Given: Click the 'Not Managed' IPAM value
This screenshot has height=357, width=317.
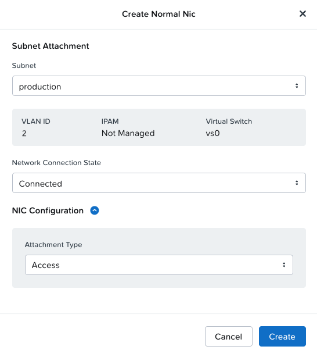Looking at the screenshot, I should (x=128, y=133).
